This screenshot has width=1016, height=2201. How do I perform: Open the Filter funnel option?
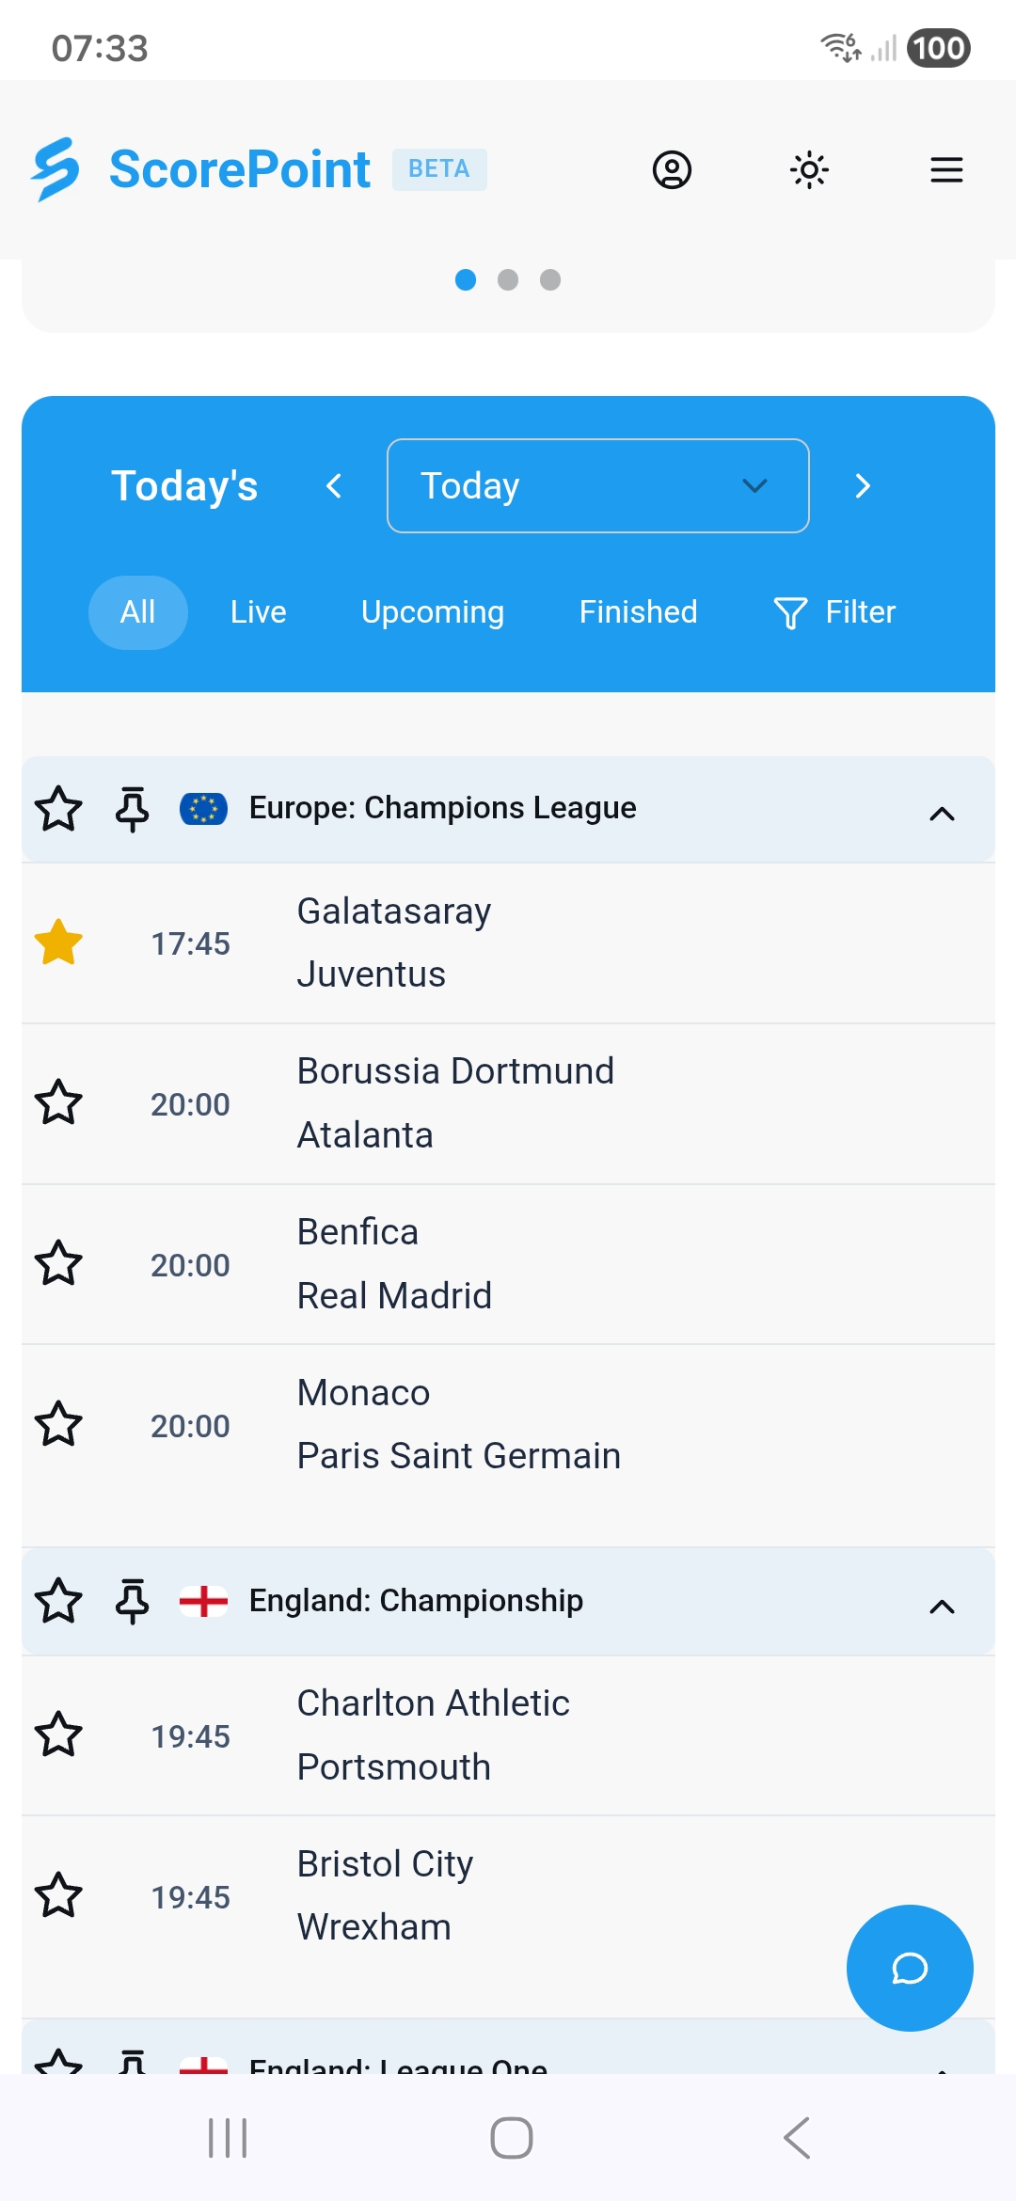point(834,612)
